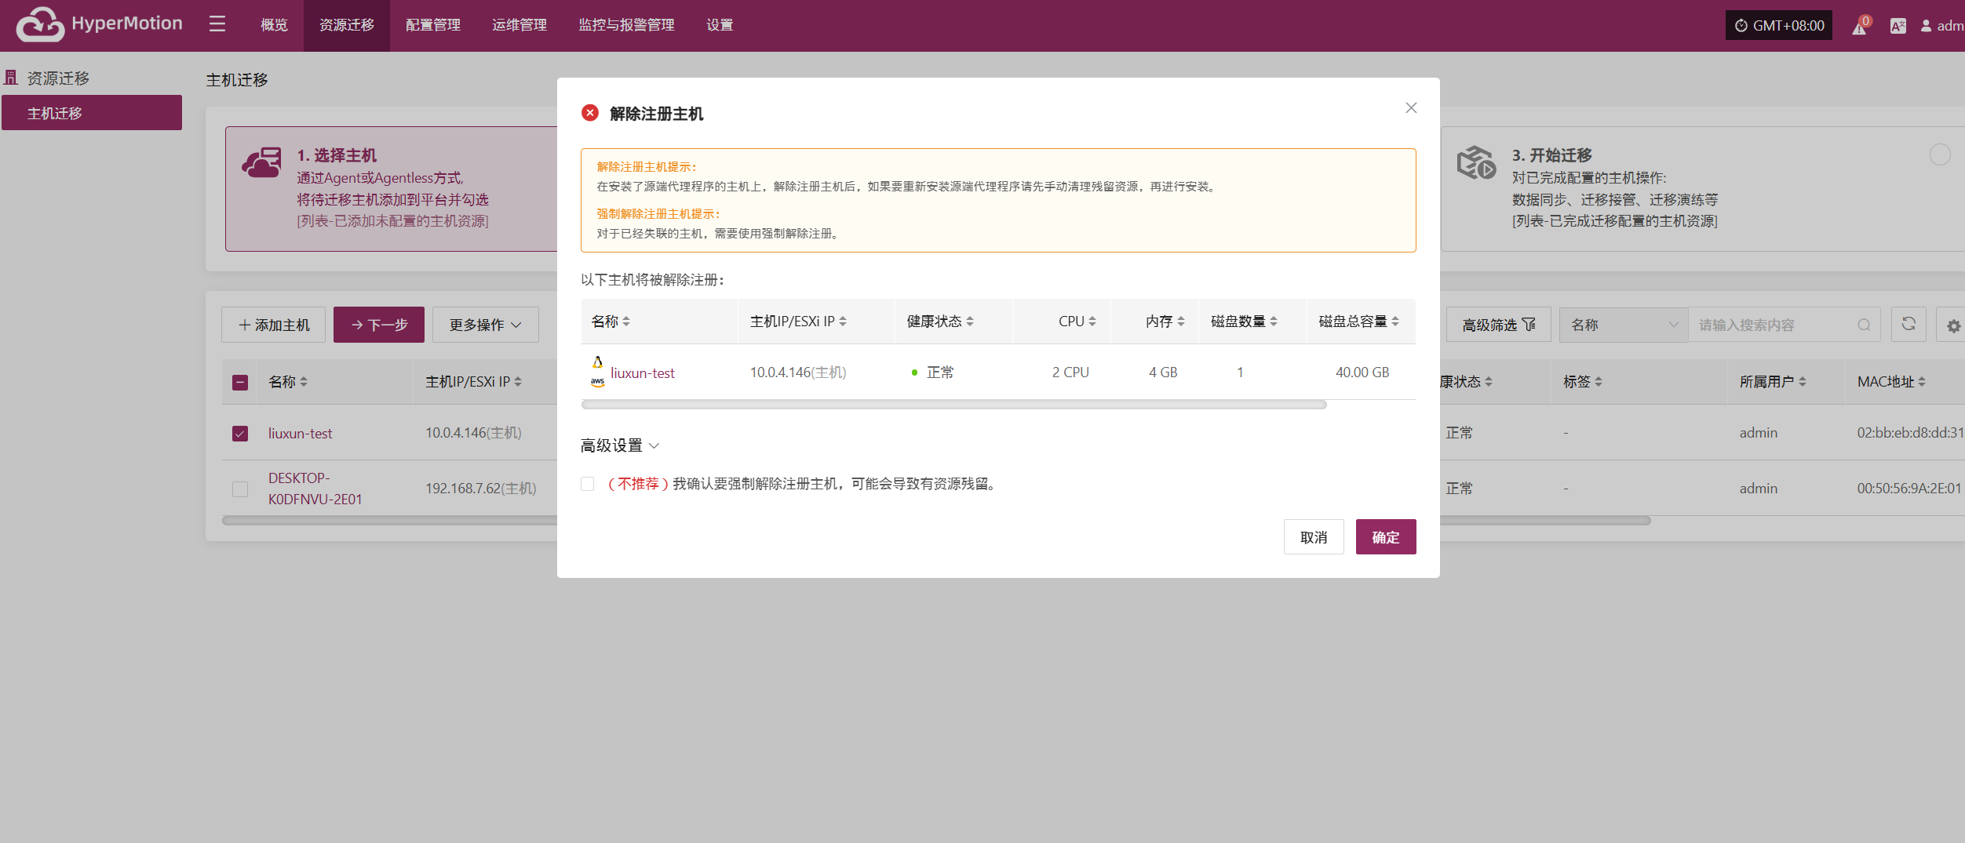Image resolution: width=1965 pixels, height=843 pixels.
Task: Open the 监控与报警管理 menu
Action: pos(626,25)
